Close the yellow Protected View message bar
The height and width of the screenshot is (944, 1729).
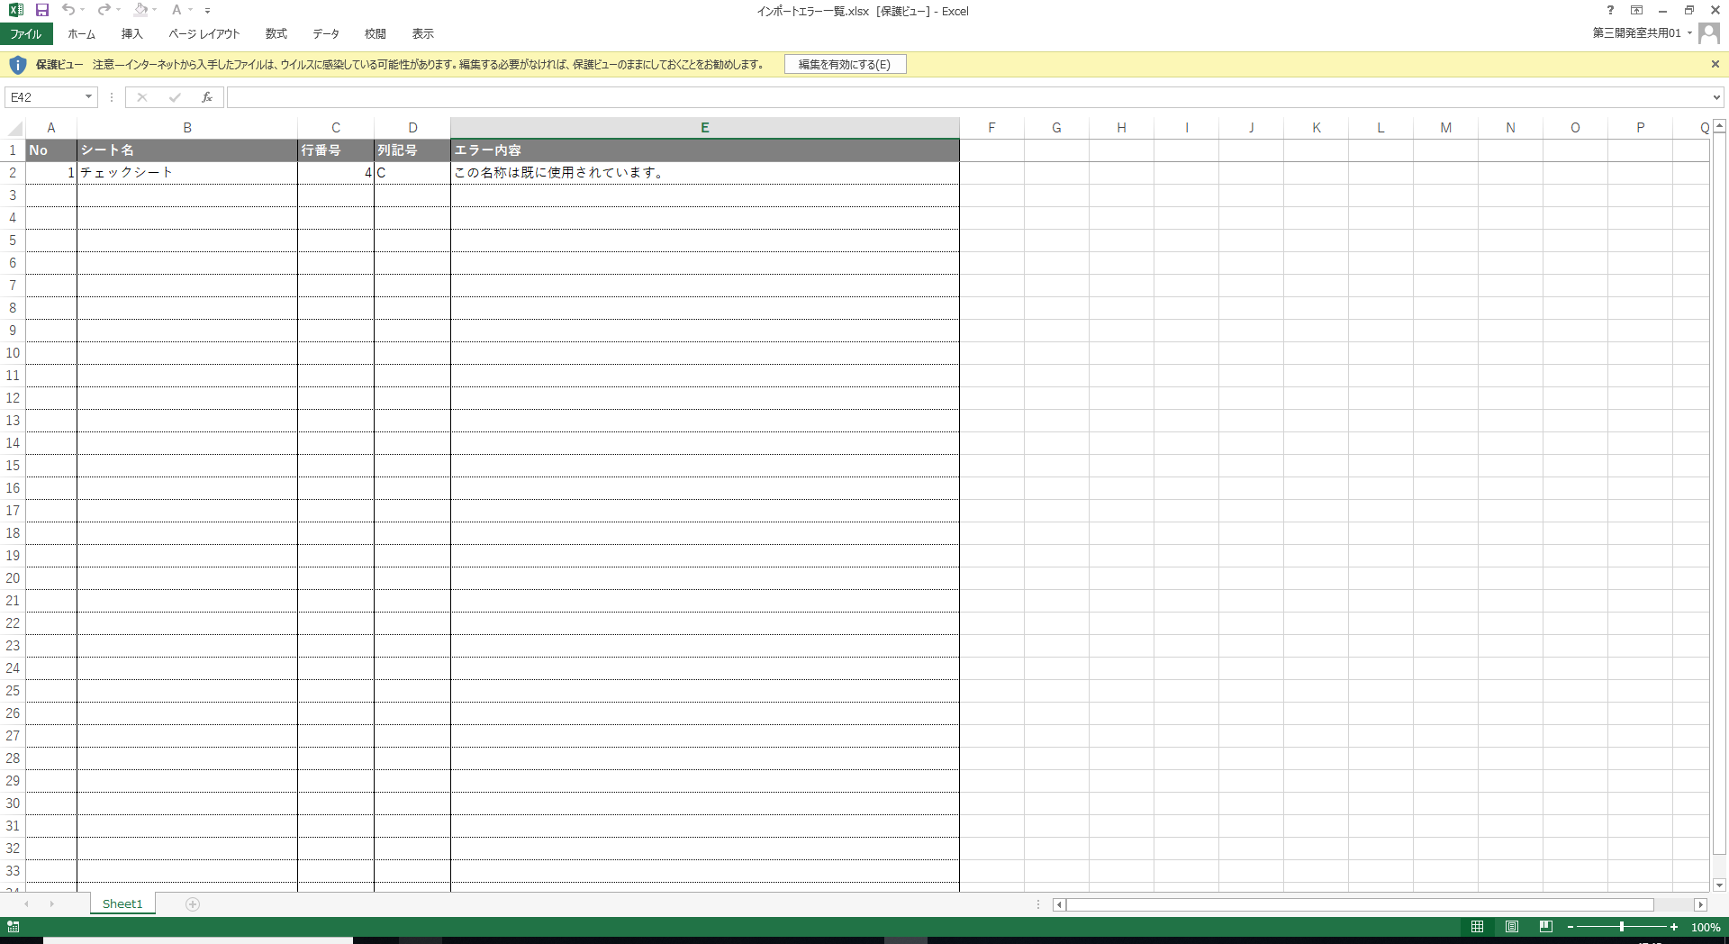[1715, 65]
